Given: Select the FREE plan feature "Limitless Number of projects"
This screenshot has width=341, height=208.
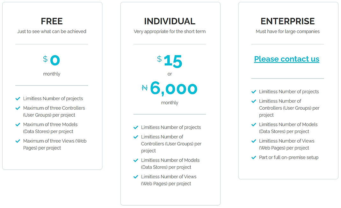Looking at the screenshot, I should 53,99.
